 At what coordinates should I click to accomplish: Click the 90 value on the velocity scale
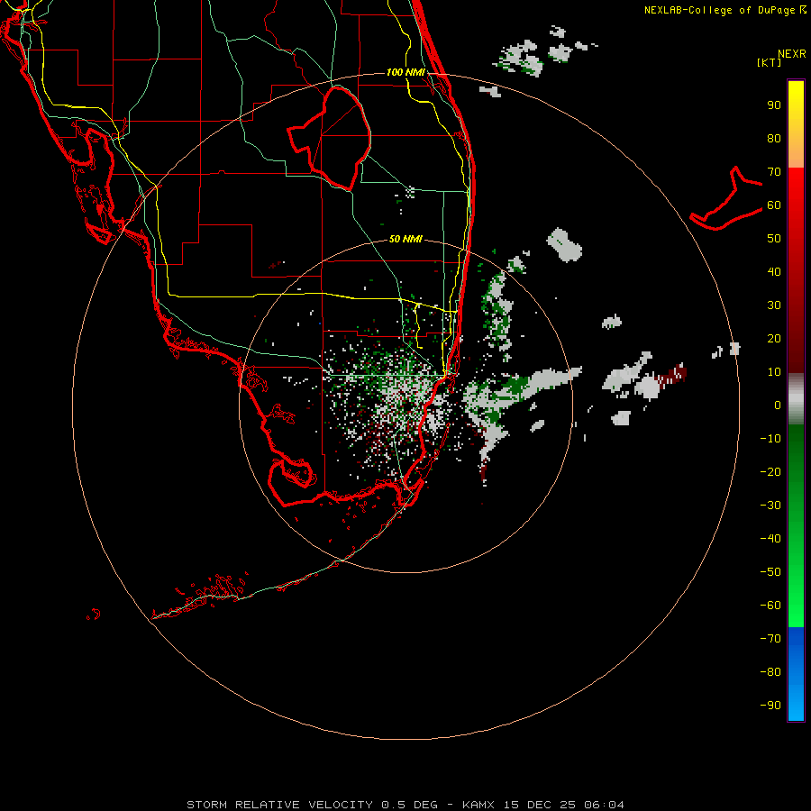pos(774,105)
